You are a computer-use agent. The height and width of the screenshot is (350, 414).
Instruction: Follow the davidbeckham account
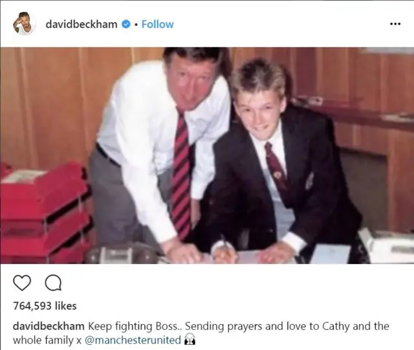pos(158,25)
